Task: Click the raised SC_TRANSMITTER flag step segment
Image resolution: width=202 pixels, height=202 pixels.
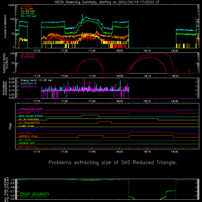Action: 105,122
